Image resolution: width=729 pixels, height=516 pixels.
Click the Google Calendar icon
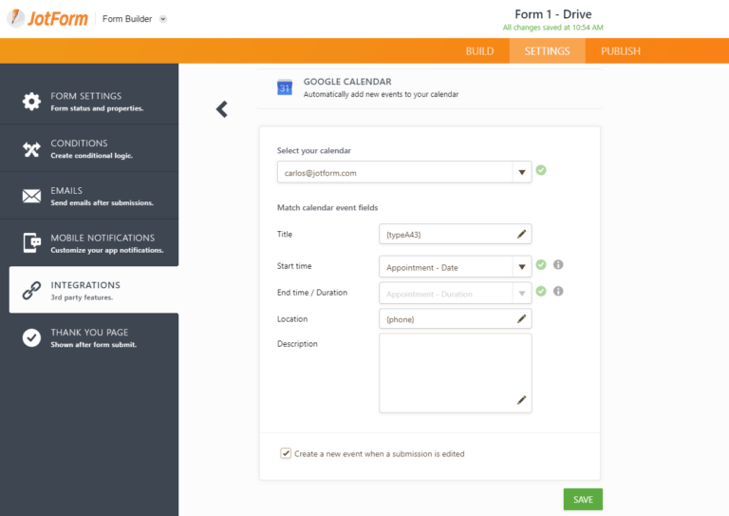(x=284, y=87)
